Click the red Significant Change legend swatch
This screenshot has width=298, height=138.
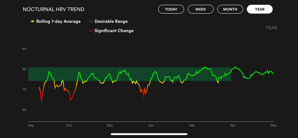click(x=91, y=31)
